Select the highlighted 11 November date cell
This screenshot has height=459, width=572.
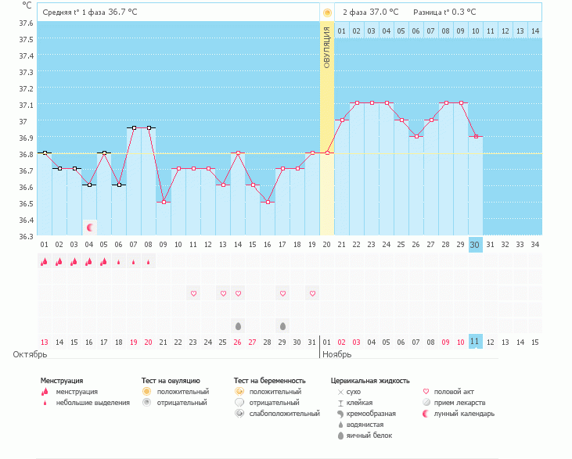click(x=475, y=342)
